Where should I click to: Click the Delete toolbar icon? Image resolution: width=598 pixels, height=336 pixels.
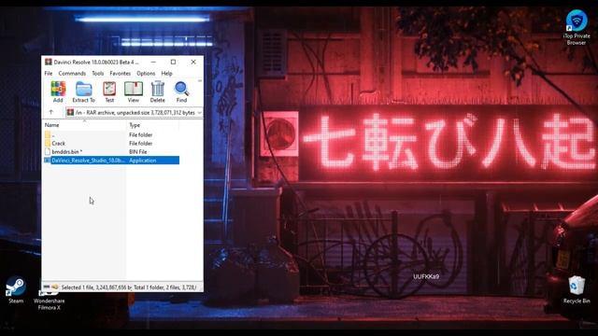point(158,91)
